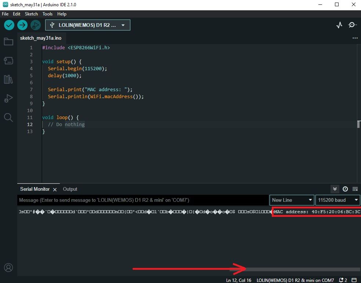Switch to the Output tab
Viewport: 361px width, 283px height.
click(x=70, y=189)
